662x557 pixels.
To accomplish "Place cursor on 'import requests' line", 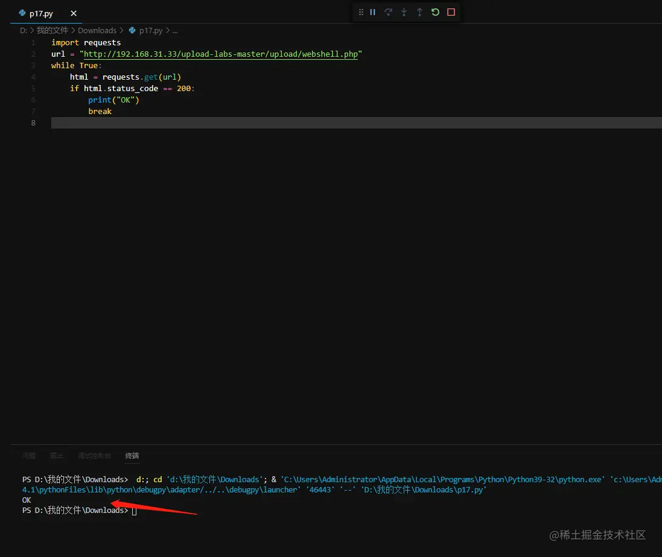I will (86, 43).
